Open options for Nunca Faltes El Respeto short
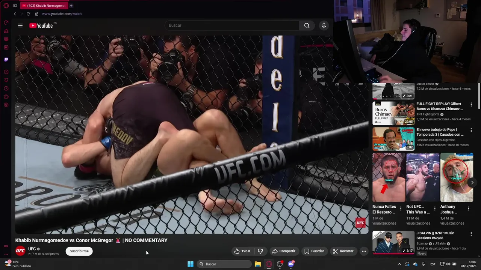 click(401, 208)
